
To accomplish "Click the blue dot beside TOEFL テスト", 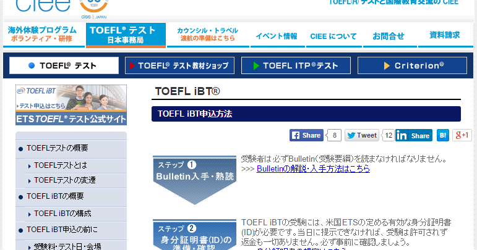I will [32, 65].
